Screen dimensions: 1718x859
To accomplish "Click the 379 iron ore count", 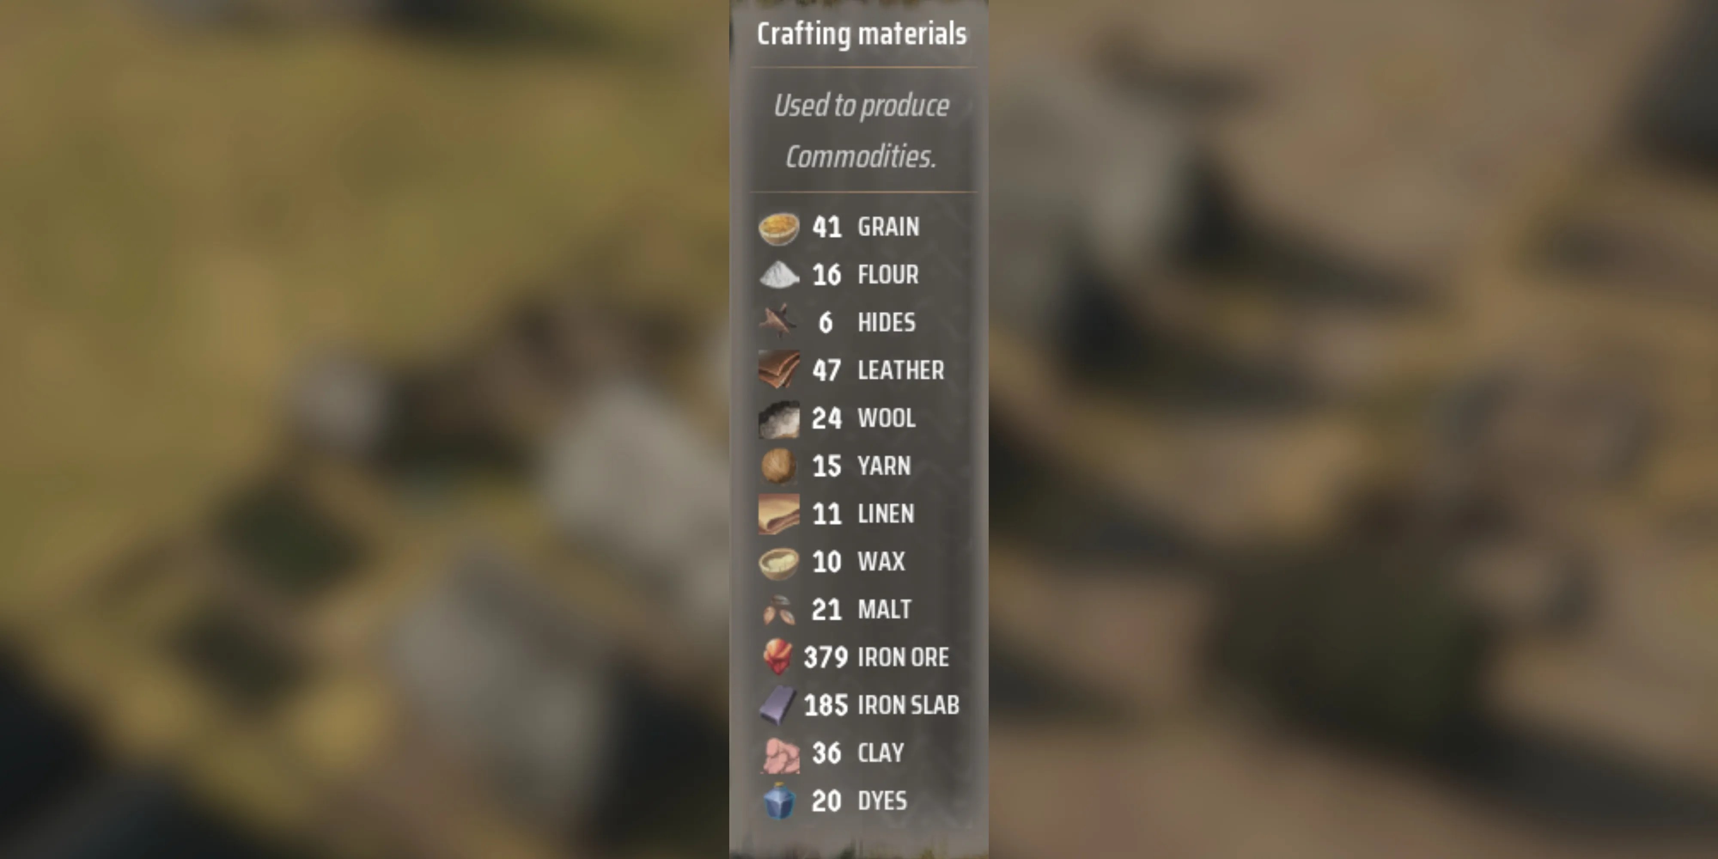I will [x=825, y=658].
